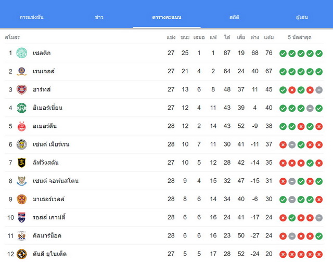The image size is (333, 265).
Task: Click the Dundee United crest icon
Action: [x=22, y=254]
